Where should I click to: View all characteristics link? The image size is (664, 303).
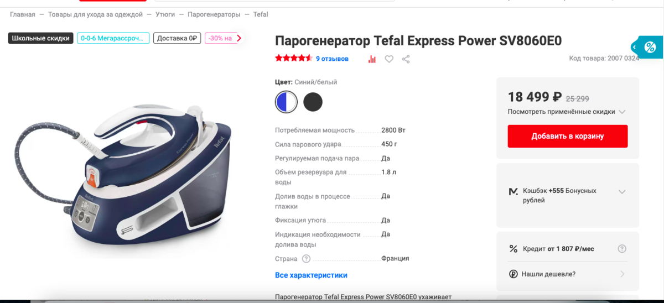pyautogui.click(x=311, y=275)
